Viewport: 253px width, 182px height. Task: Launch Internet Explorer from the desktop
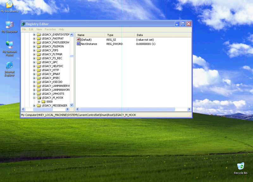(x=9, y=65)
